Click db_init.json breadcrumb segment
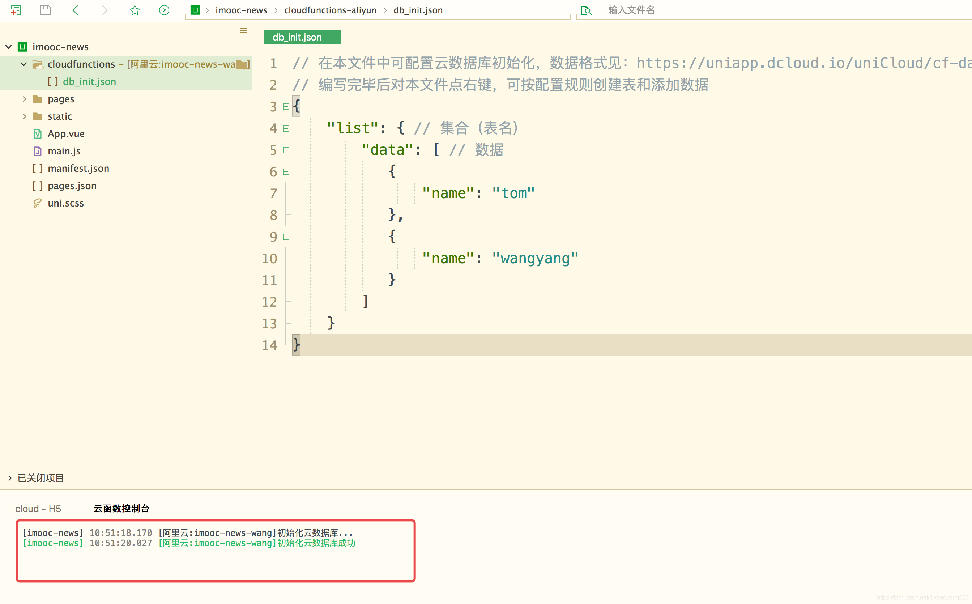The width and height of the screenshot is (972, 604). (x=418, y=10)
